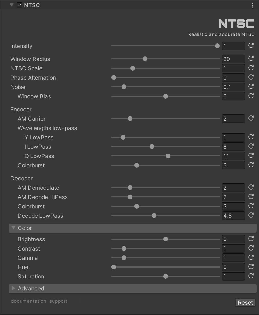Open the three-dot options menu for NTSC
Viewport: 259px width, 315px height.
pos(253,5)
